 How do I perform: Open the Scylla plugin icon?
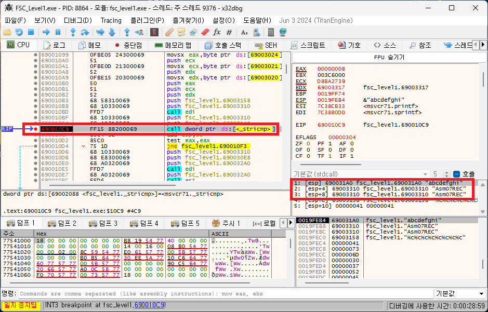coord(154,32)
